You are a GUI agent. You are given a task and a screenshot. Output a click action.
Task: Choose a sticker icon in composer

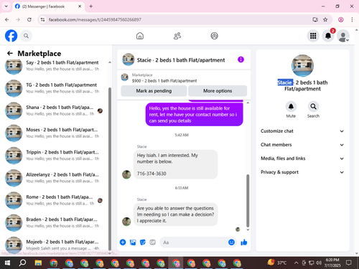pyautogui.click(x=143, y=242)
